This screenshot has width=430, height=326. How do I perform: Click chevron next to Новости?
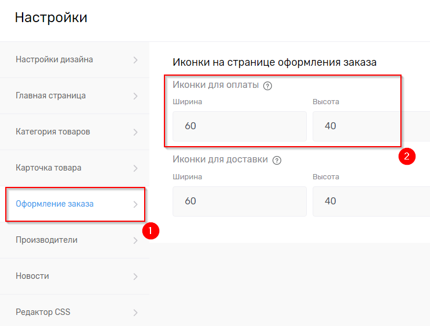coord(135,276)
